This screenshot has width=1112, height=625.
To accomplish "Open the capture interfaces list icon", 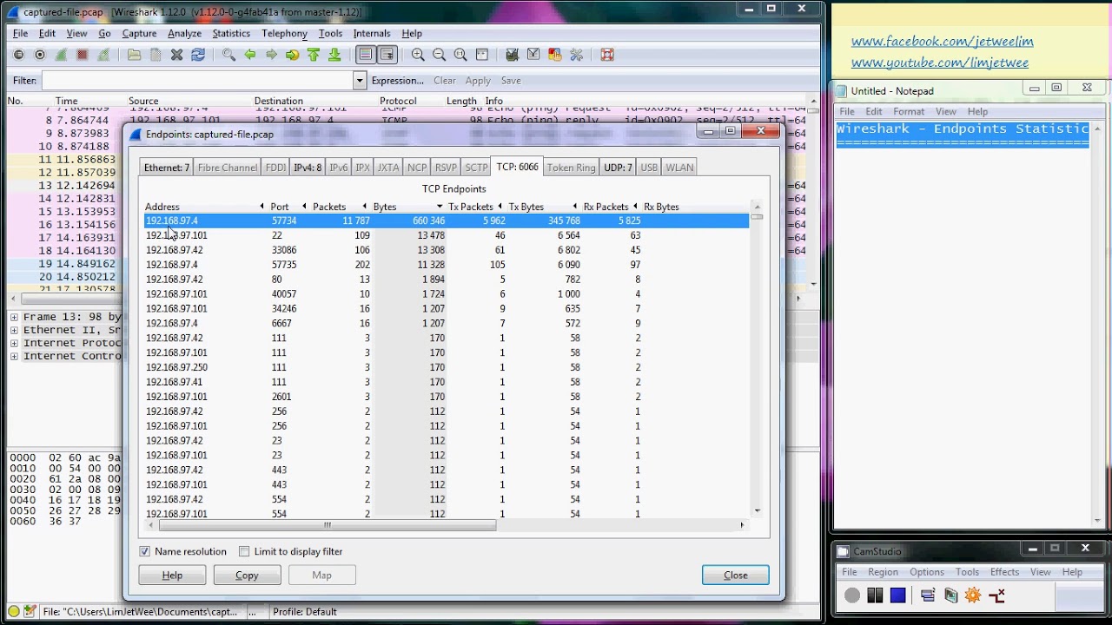I will [x=19, y=55].
